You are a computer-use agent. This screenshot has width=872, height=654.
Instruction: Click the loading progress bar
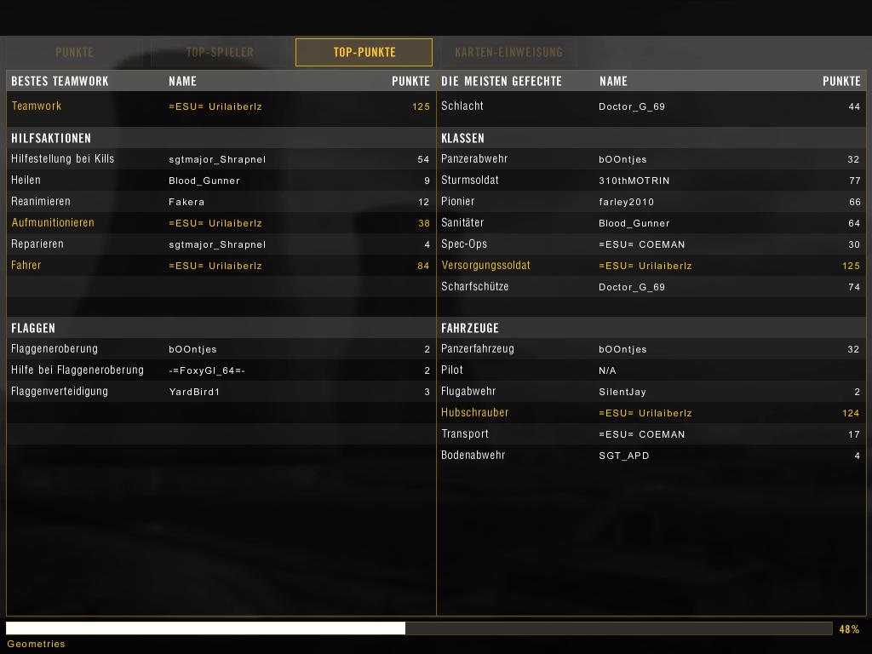[x=418, y=628]
